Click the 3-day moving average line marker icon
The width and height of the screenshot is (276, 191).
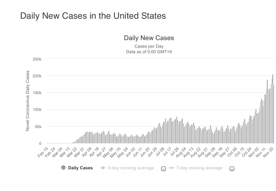[x=102, y=168]
